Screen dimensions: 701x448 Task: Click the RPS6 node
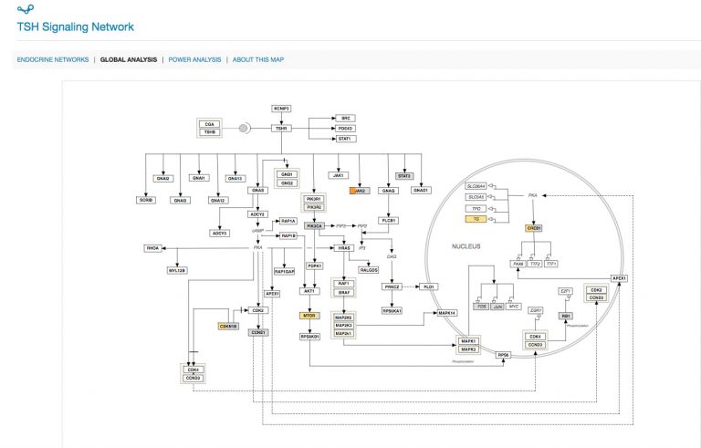[x=504, y=355]
